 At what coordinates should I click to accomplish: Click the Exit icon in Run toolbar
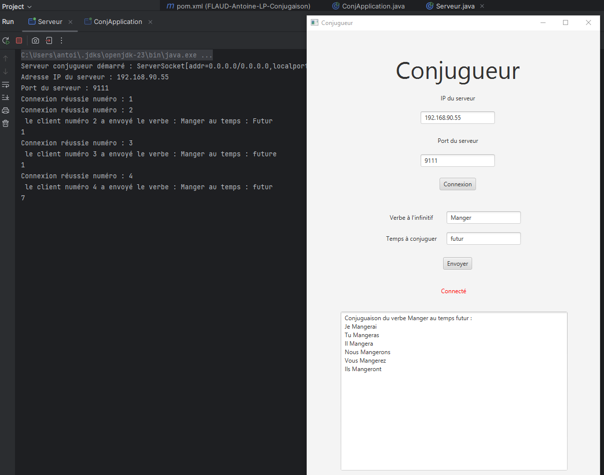(x=49, y=40)
